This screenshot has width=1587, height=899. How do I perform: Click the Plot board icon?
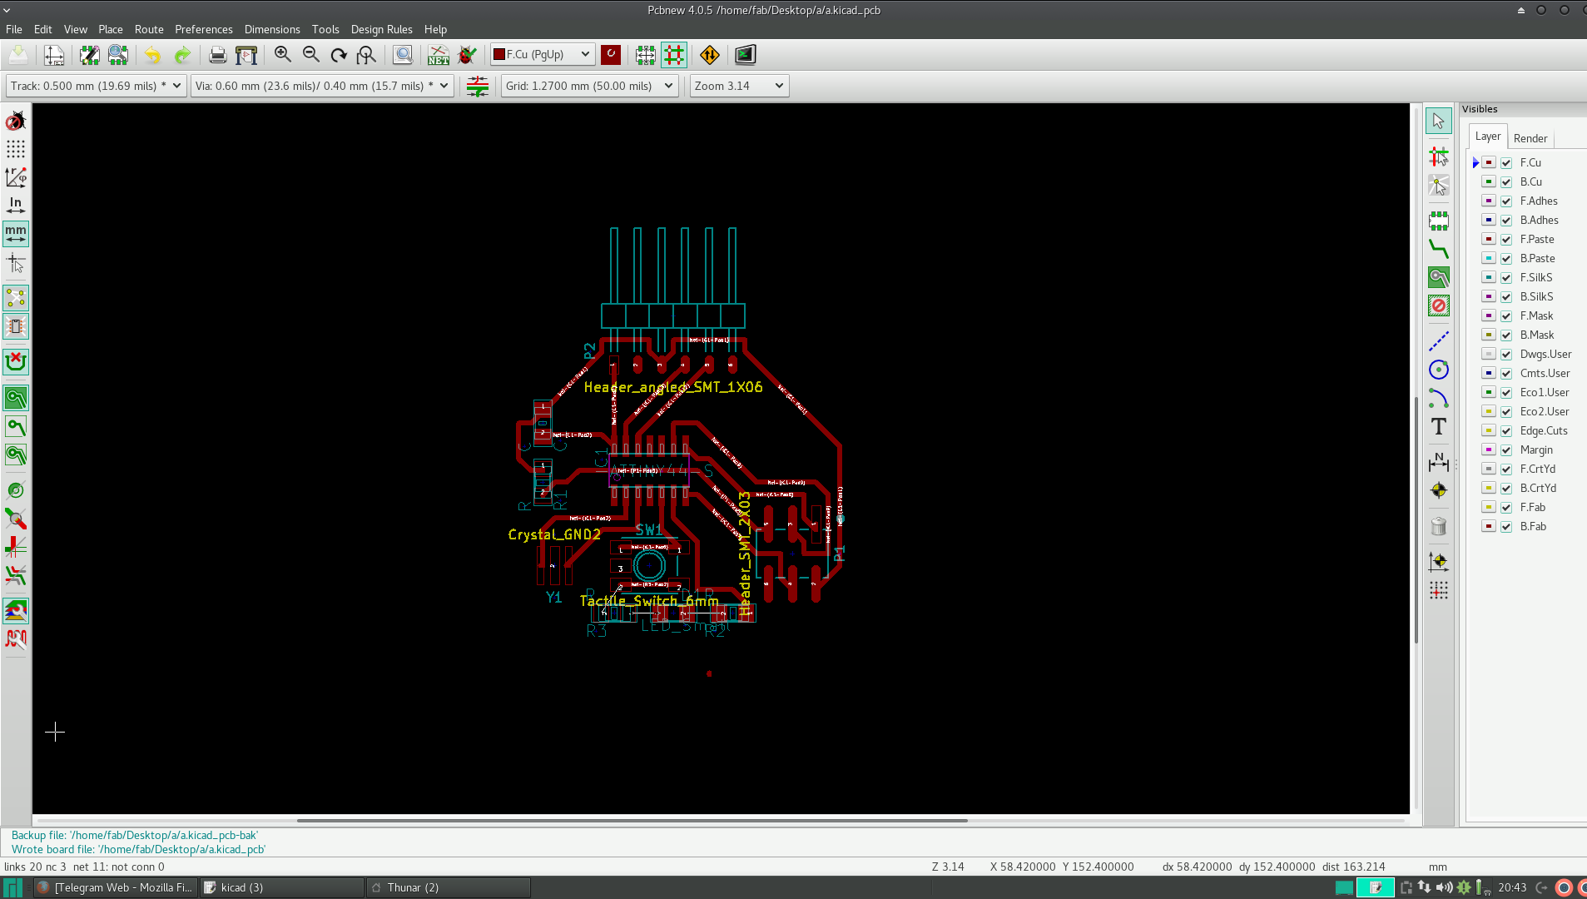pos(246,55)
